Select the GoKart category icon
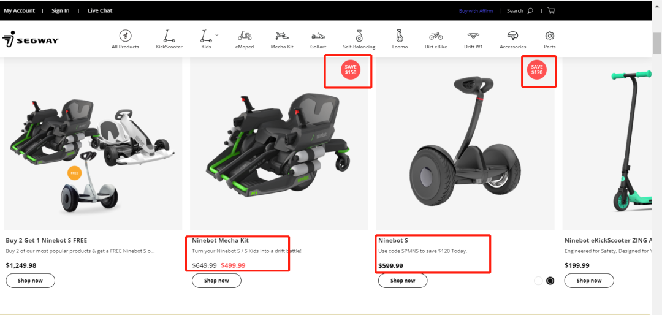The image size is (662, 315). (318, 36)
